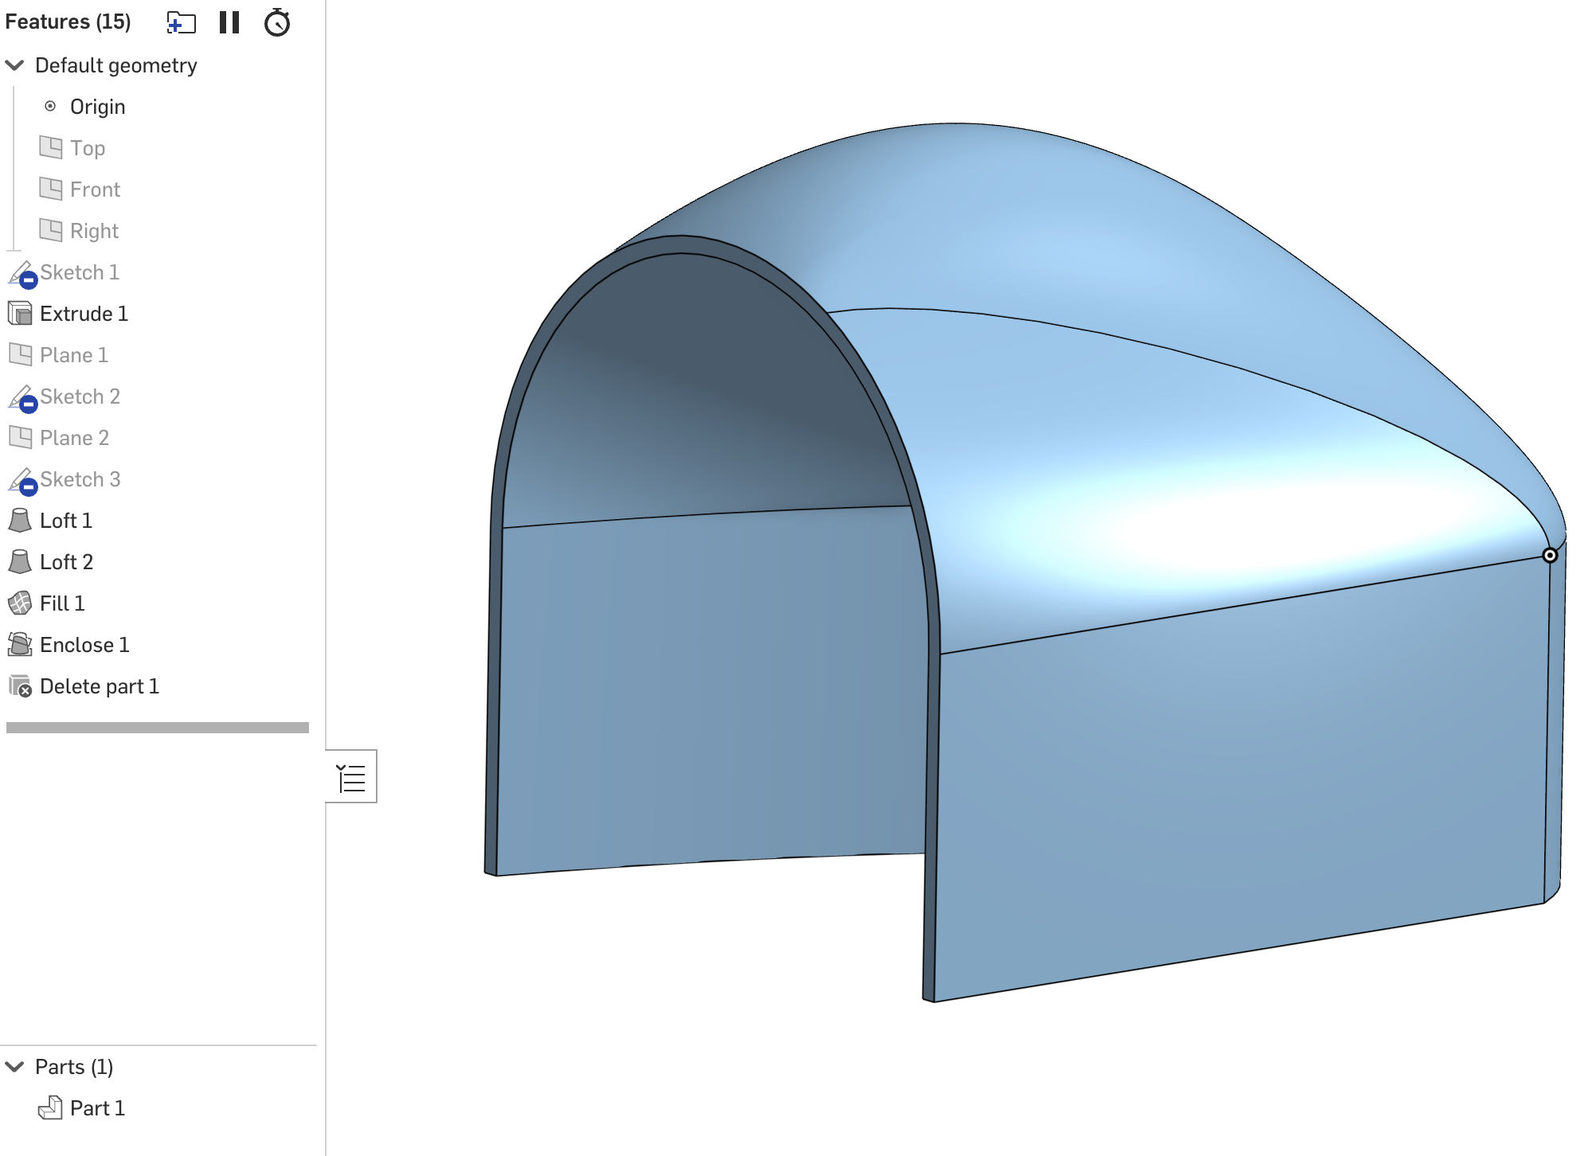Click the Extrude 1 feature icon
1596x1156 pixels.
tap(20, 314)
